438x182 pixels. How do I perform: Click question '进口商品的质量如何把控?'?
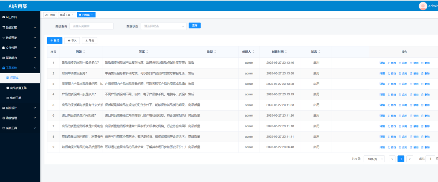pos(79,115)
